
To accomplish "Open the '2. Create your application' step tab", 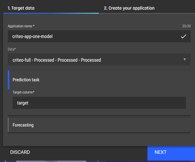I will (x=129, y=8).
